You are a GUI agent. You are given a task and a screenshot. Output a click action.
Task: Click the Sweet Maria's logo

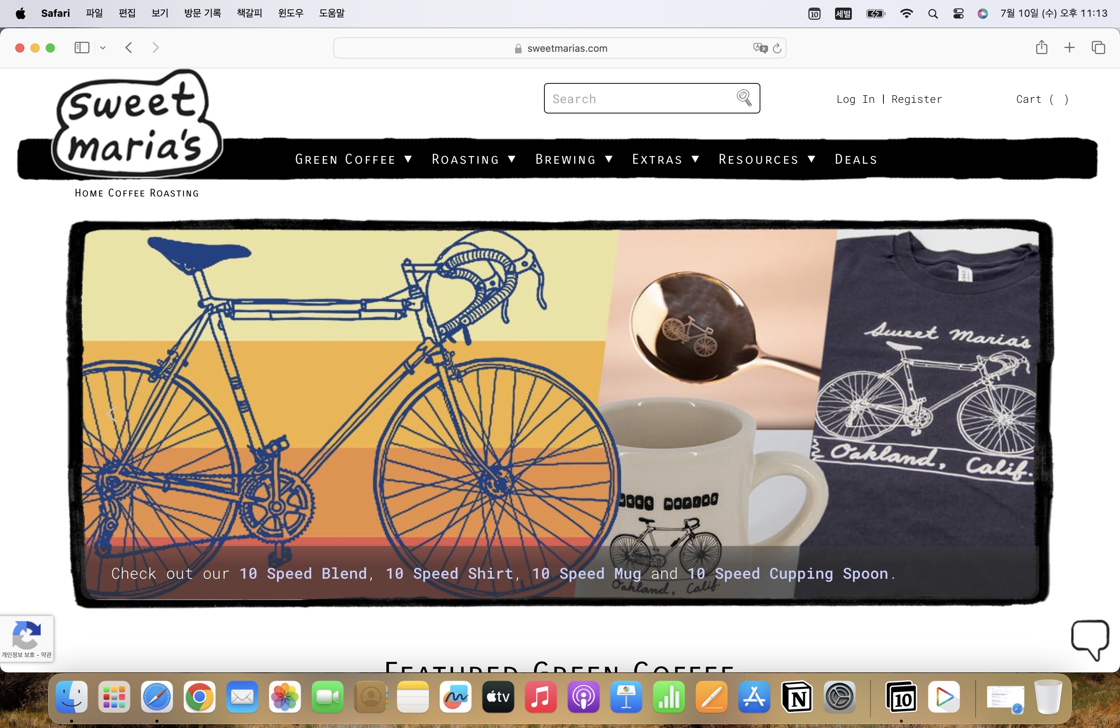click(136, 123)
